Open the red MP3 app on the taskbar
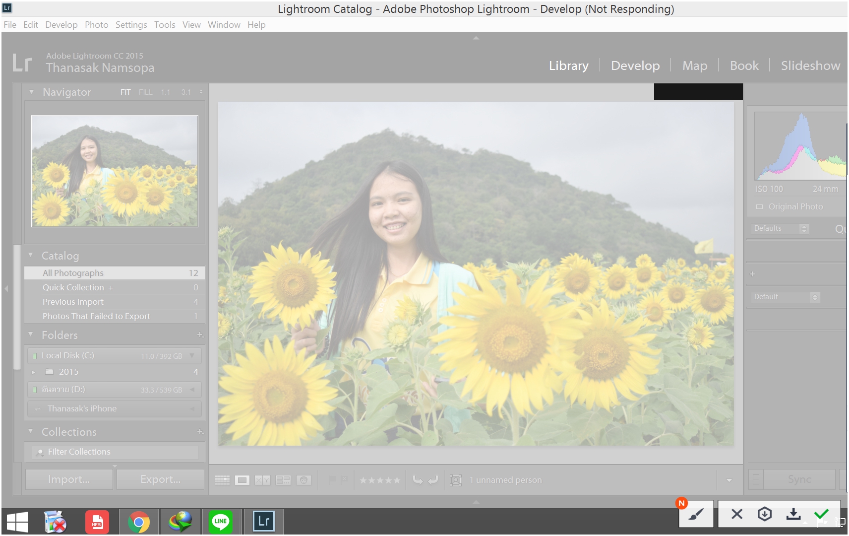The width and height of the screenshot is (849, 536). (x=97, y=522)
